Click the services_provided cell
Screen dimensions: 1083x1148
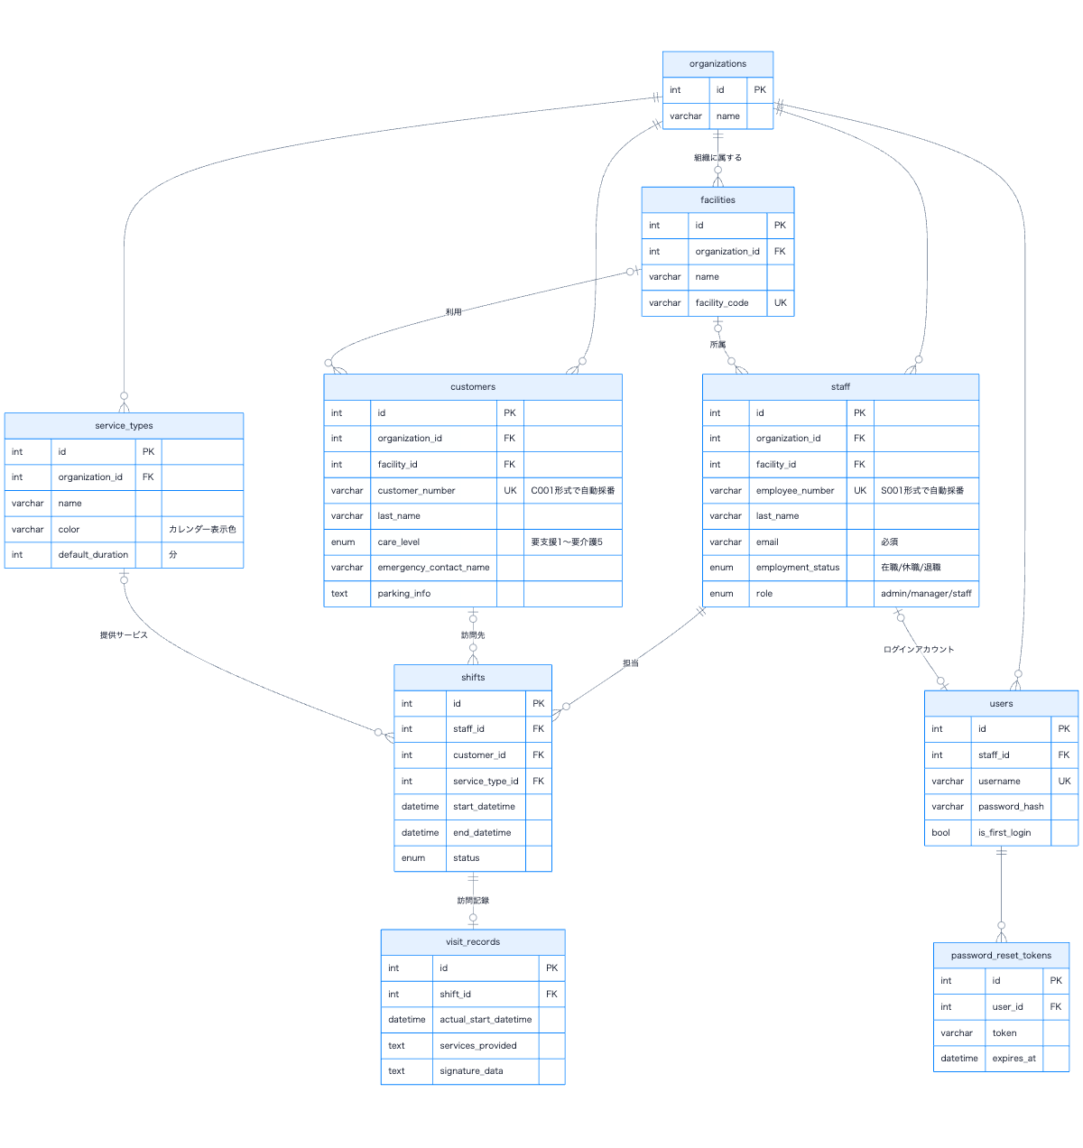pyautogui.click(x=486, y=1046)
